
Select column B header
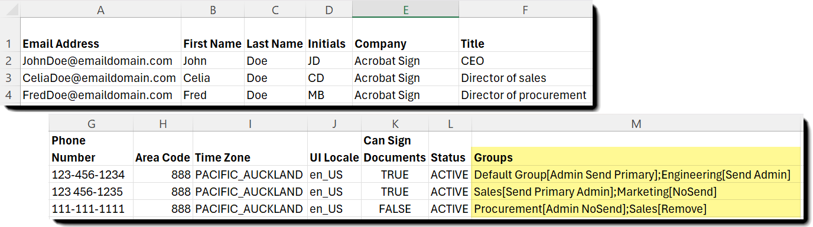pyautogui.click(x=213, y=9)
